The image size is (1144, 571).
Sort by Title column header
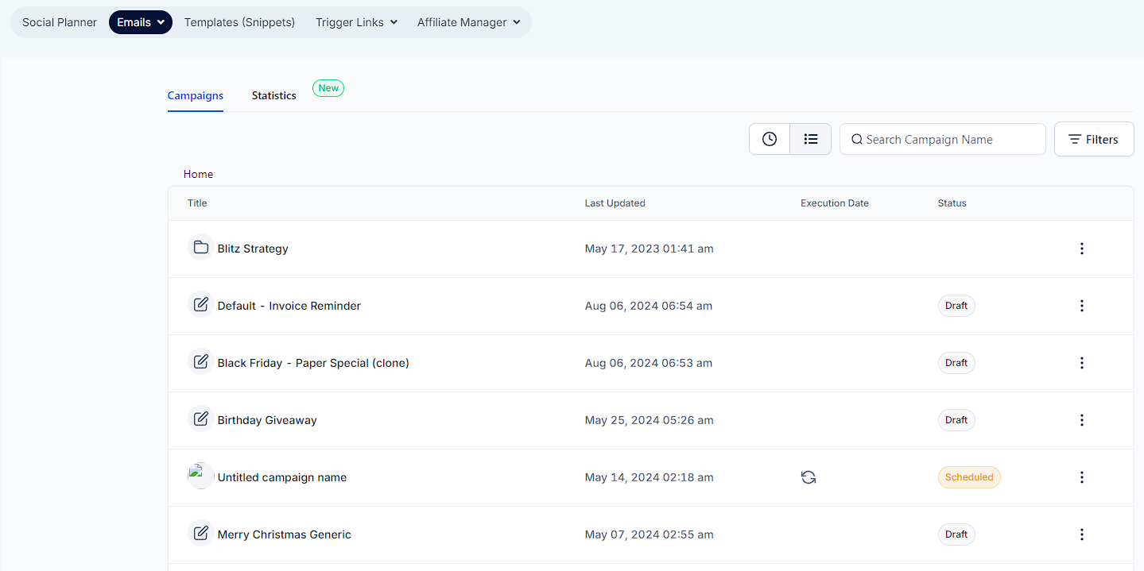197,203
